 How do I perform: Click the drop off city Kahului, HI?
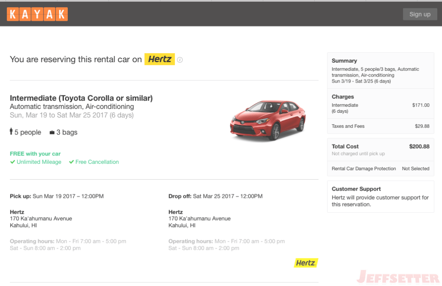coord(182,226)
